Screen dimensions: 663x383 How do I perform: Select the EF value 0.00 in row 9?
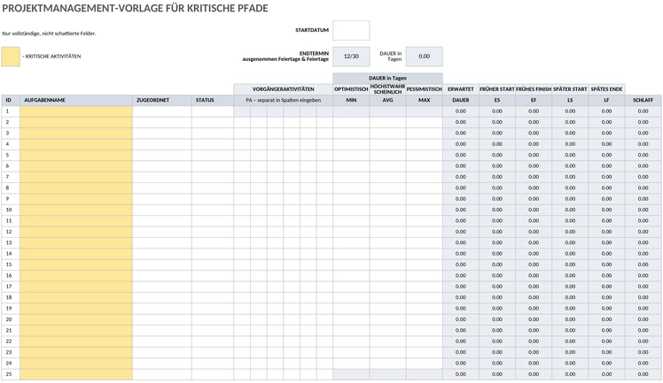(534, 199)
